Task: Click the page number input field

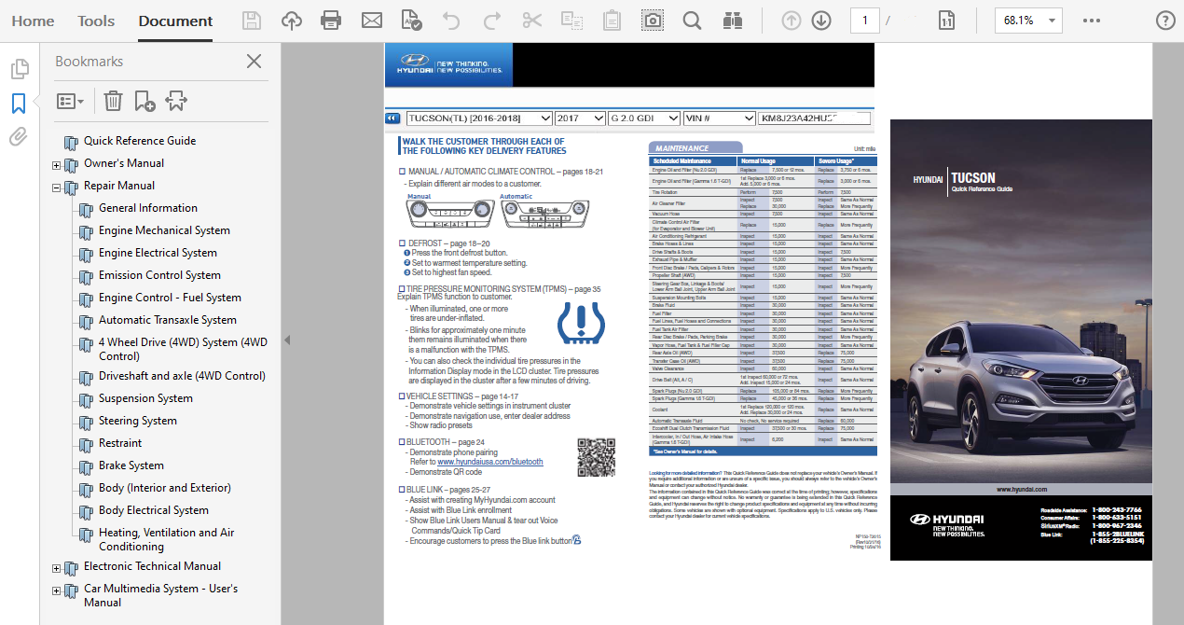Action: [864, 21]
